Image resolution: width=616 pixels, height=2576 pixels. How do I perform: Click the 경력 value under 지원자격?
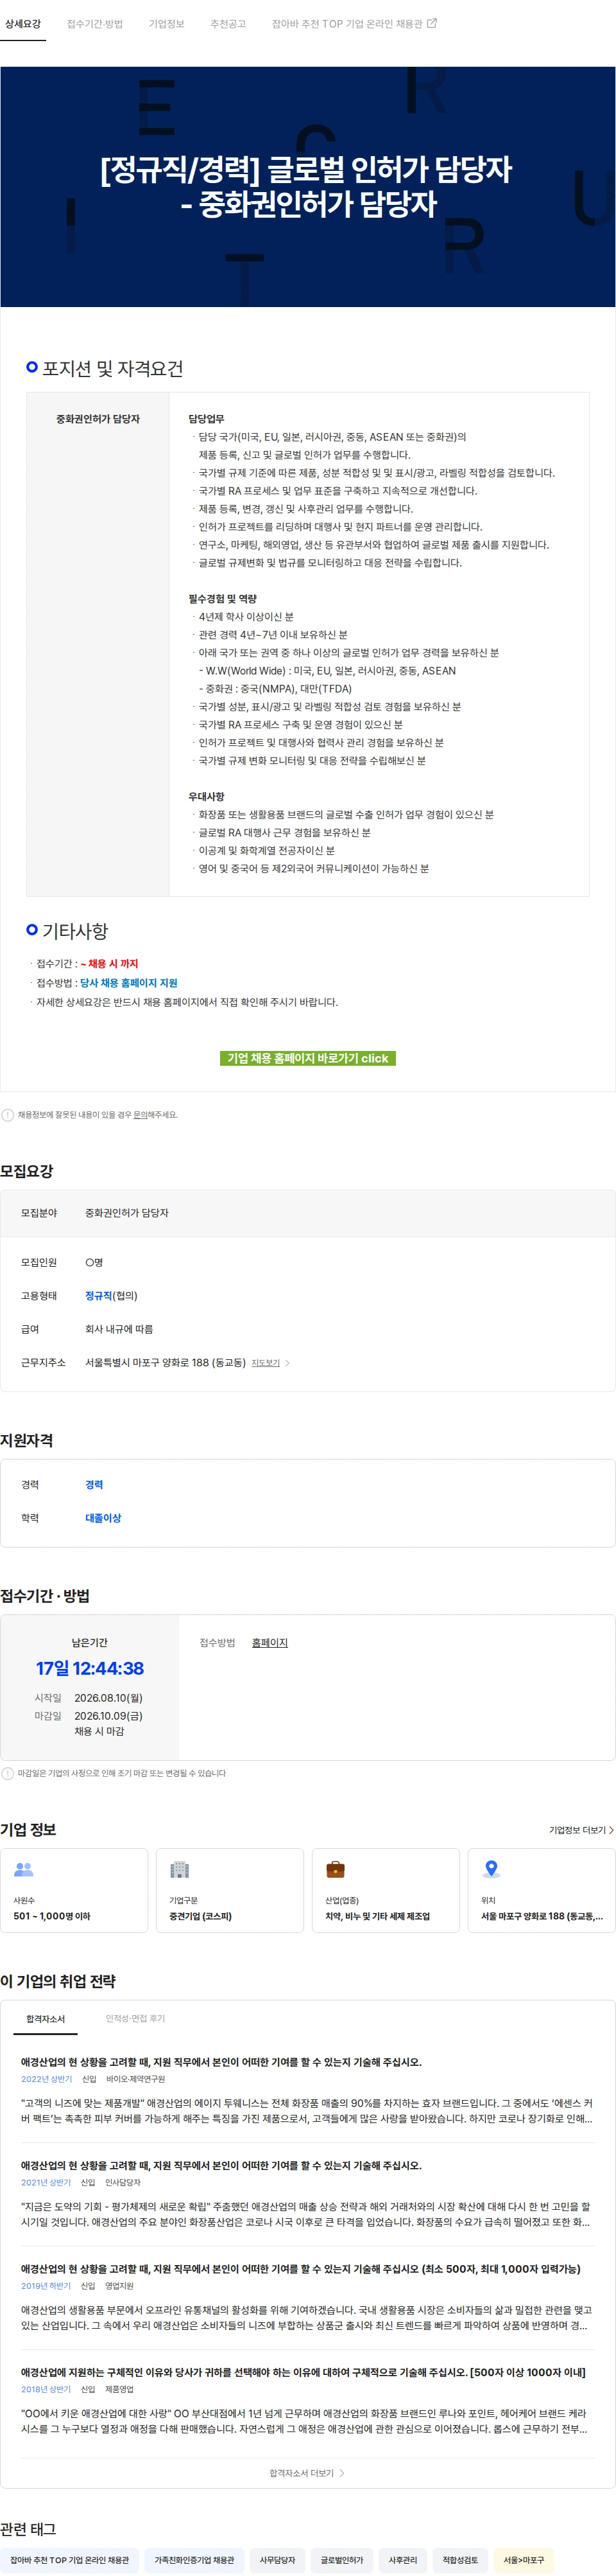pos(94,1485)
